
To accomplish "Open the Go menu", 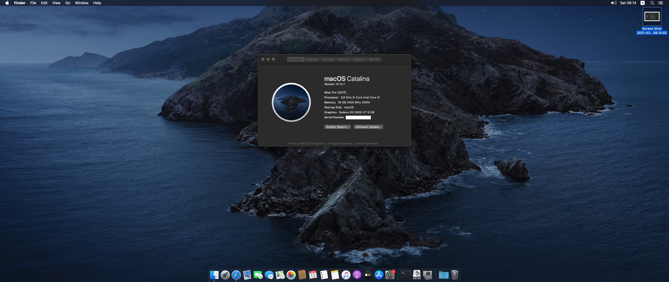I will click(x=68, y=3).
